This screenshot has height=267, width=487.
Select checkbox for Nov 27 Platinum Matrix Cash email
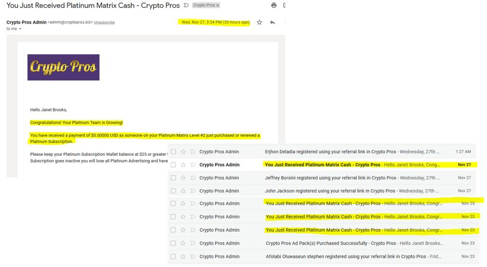(x=173, y=165)
